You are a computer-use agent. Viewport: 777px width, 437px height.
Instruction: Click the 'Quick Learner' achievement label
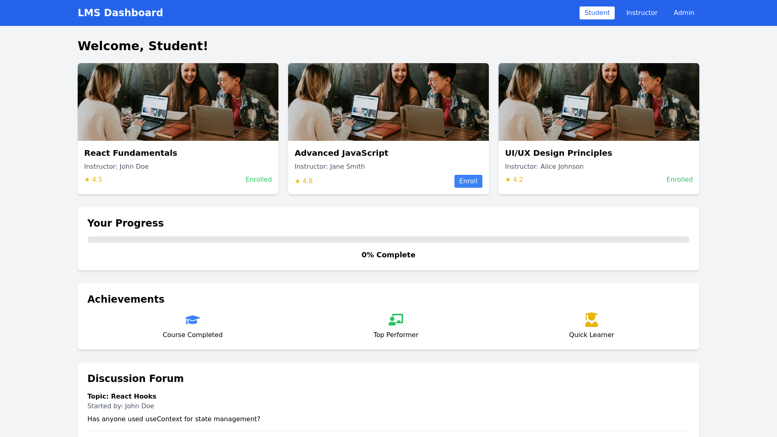click(x=592, y=335)
